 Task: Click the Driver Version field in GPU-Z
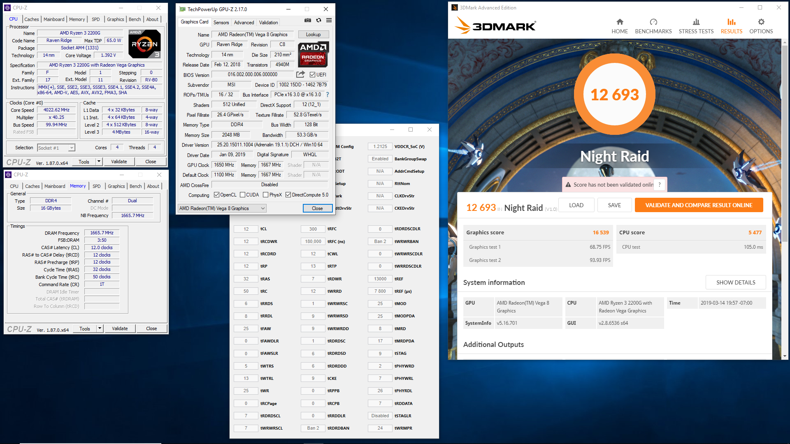pos(270,145)
